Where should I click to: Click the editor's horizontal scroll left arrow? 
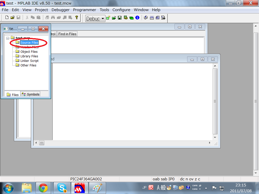tap(36, 143)
